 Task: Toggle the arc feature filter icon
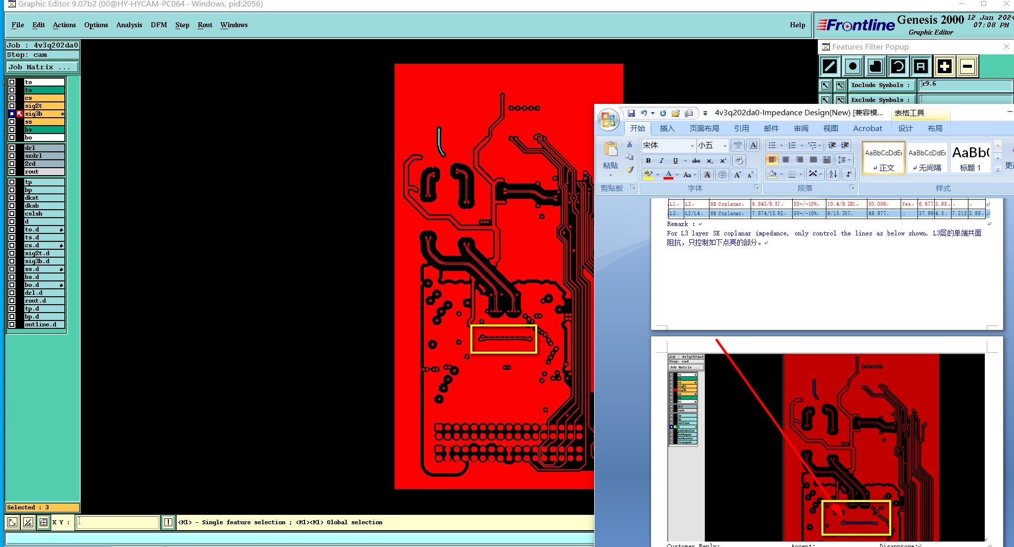[898, 66]
